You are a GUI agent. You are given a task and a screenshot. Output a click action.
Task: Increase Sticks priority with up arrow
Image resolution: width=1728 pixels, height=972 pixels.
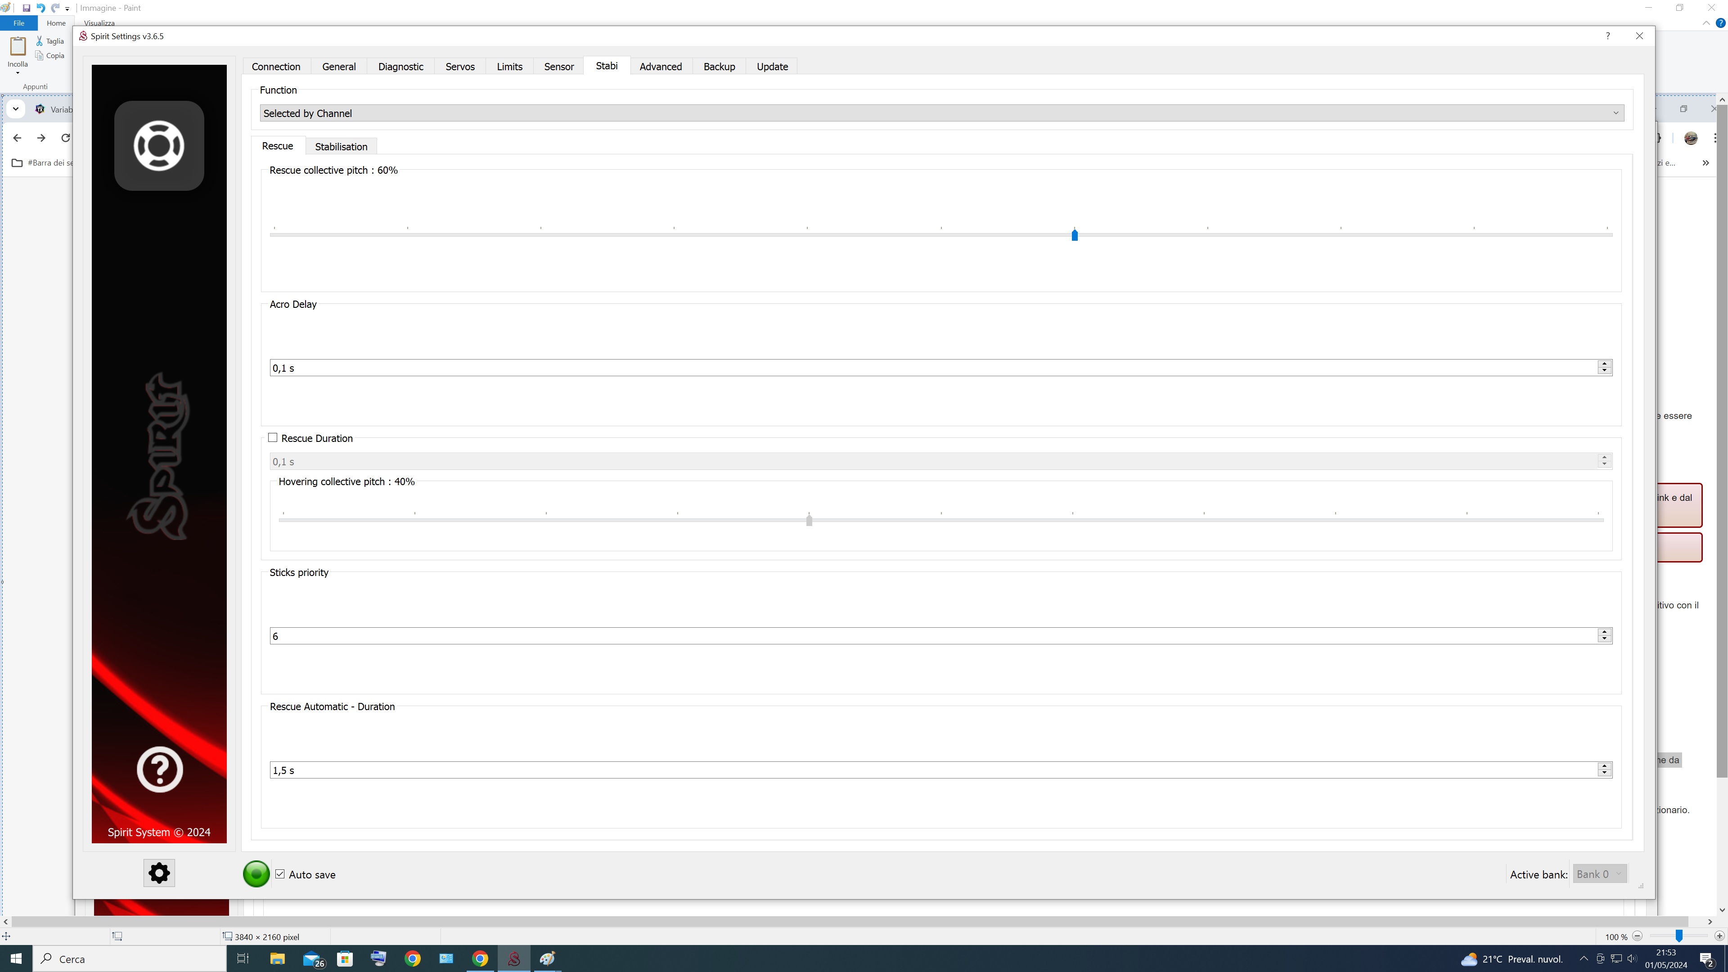point(1604,632)
